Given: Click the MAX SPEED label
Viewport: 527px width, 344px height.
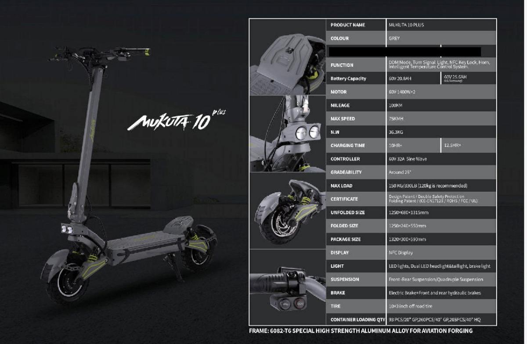Looking at the screenshot, I should click(x=343, y=118).
